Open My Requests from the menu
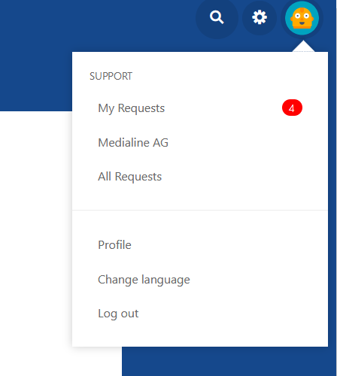This screenshot has width=337, height=376. tap(132, 108)
